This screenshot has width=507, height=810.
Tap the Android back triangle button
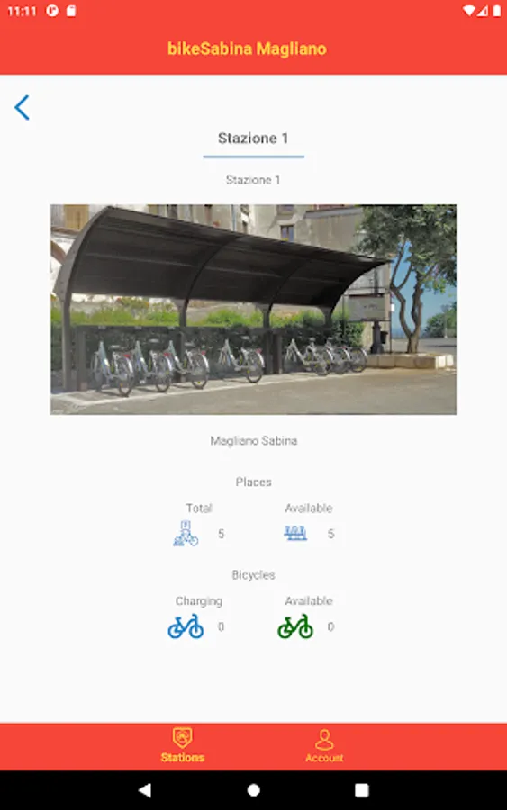[145, 790]
